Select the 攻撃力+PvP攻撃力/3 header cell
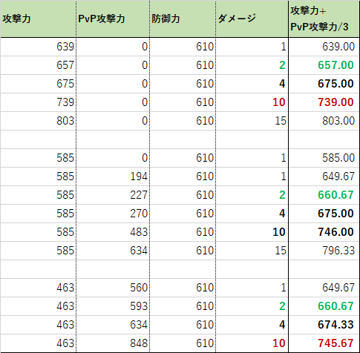 point(324,19)
